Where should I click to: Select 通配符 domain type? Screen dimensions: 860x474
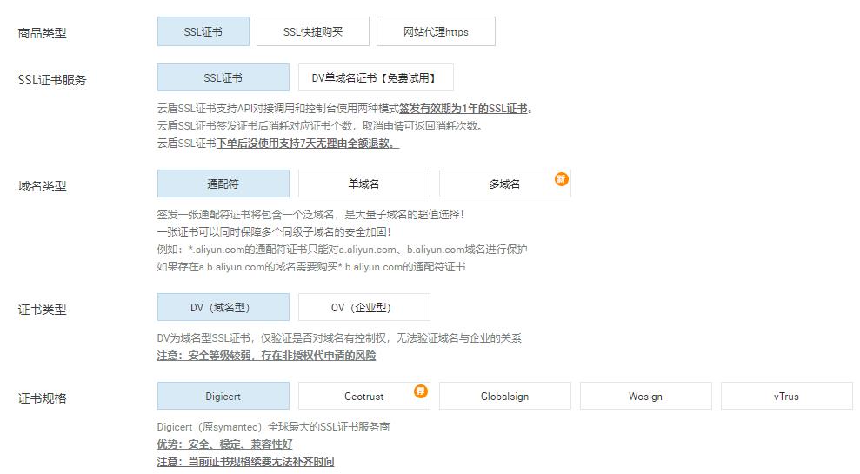click(223, 184)
